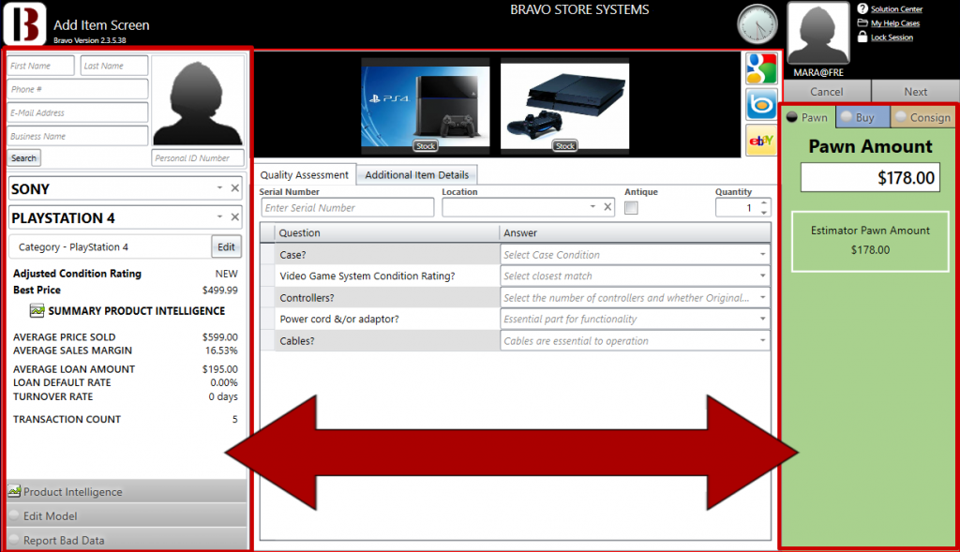The image size is (960, 552).
Task: Clear the SONY manufacturer selection
Action: pos(235,188)
